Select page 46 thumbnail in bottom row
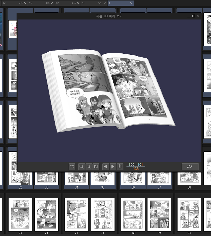This screenshot has height=236, width=211. click(x=133, y=214)
